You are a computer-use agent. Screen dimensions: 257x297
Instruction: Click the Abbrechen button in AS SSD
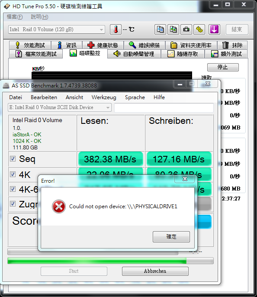pos(155,271)
